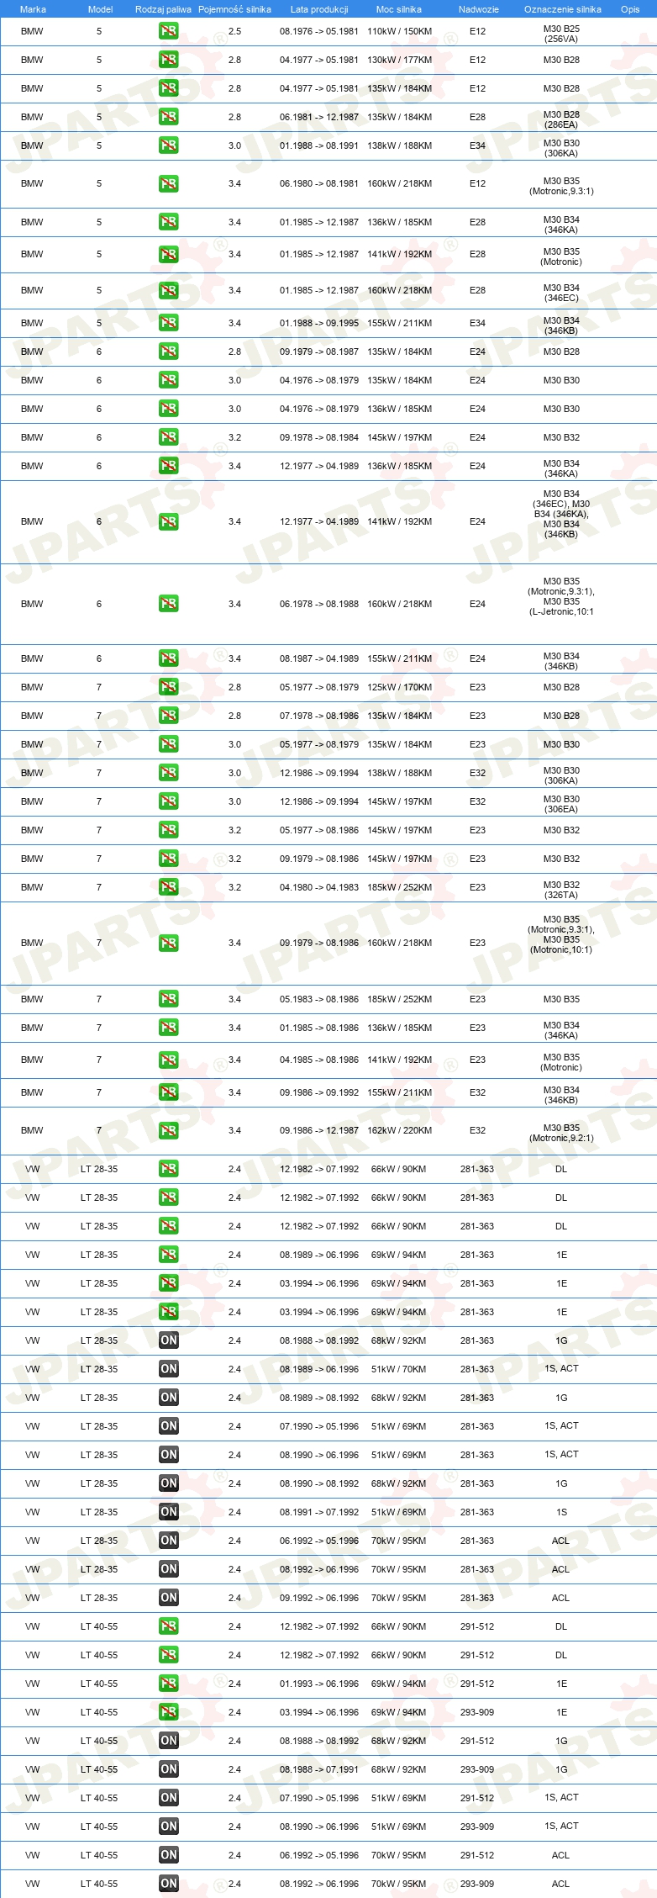Viewport: 657px width, 1898px height.
Task: Select production dates 06.1981 -> 12.1987
Action: 319,117
